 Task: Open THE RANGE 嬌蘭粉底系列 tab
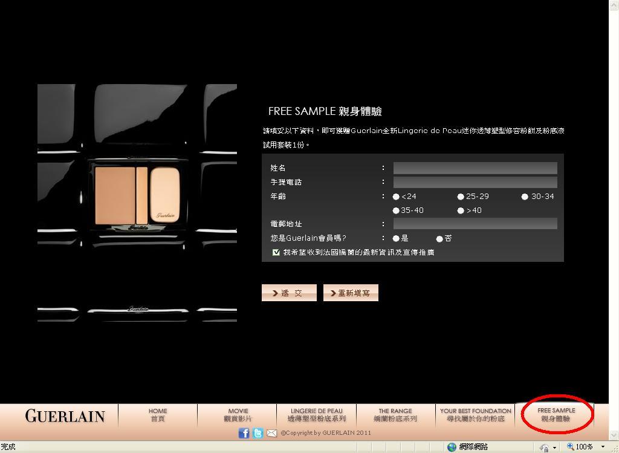coord(395,415)
